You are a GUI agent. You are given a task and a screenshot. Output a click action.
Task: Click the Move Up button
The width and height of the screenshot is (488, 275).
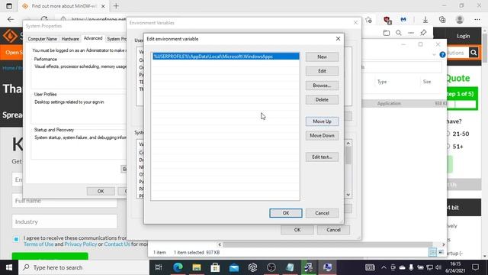[322, 121]
